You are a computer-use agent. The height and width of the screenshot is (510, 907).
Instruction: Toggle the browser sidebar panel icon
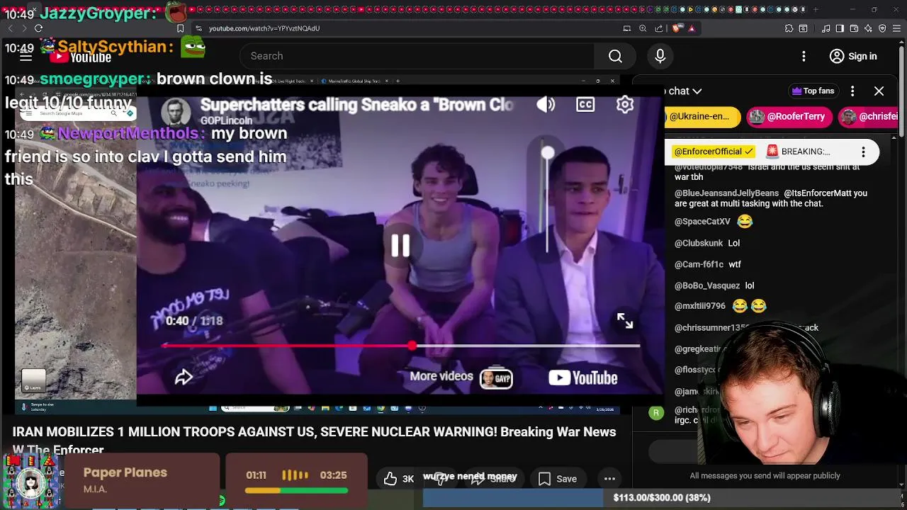point(840,28)
